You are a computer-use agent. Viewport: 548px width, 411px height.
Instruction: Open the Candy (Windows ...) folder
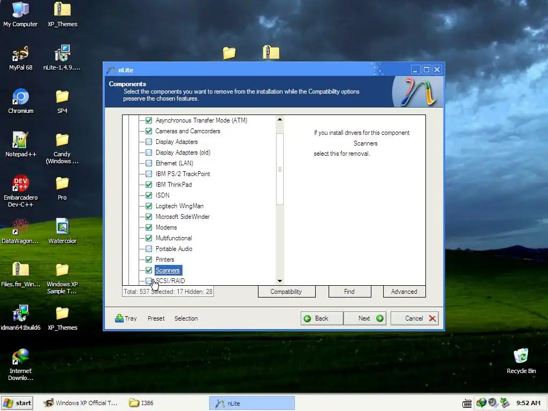pyautogui.click(x=62, y=149)
